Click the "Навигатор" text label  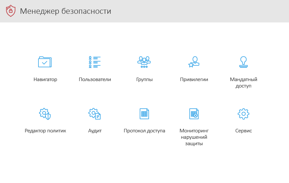45,79
